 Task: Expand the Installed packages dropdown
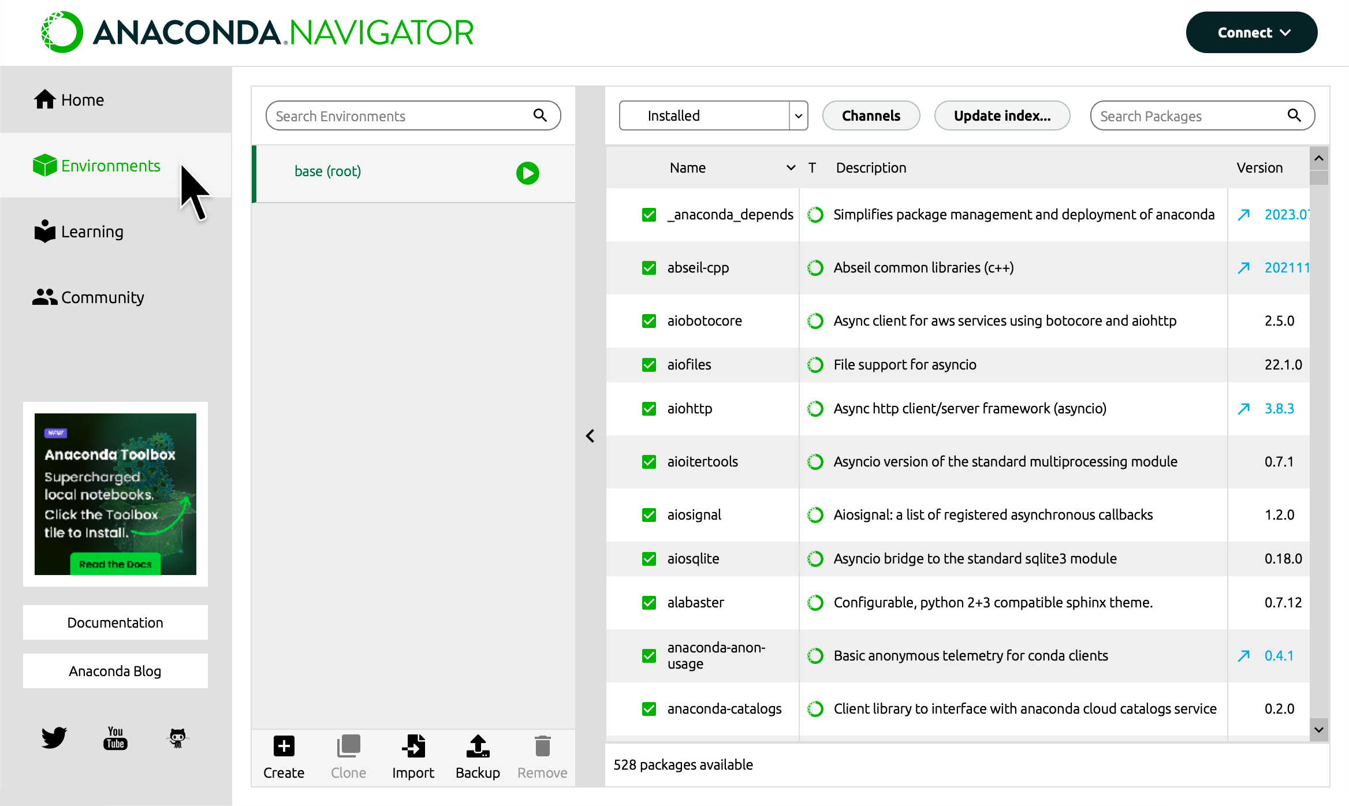(x=798, y=115)
